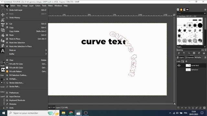The width and height of the screenshot is (207, 116).
Task: Open the Patterns tab icon
Action: coord(181,10)
